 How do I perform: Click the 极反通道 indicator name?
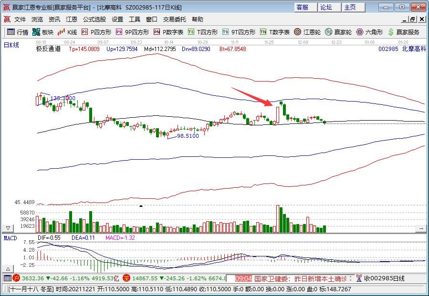coord(48,49)
